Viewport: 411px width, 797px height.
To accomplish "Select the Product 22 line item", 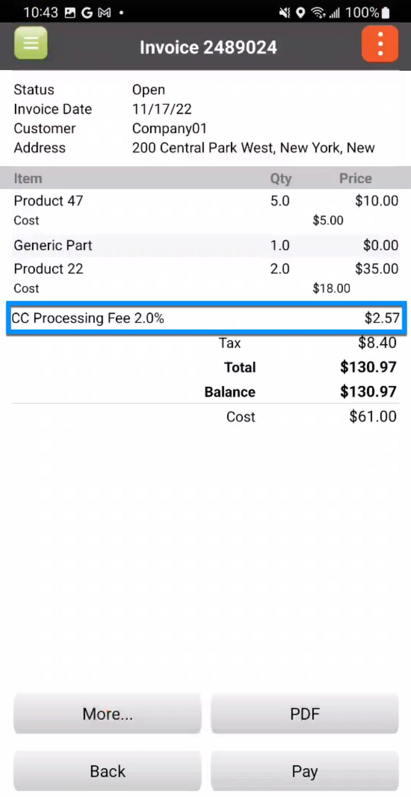I will coord(48,269).
